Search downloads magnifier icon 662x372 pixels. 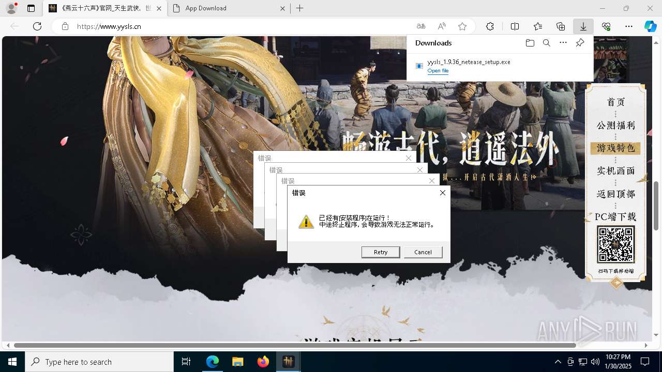click(x=546, y=43)
